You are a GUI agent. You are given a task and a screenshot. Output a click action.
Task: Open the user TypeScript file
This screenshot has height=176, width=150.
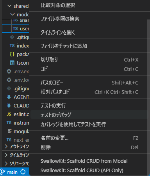click(16, 28)
